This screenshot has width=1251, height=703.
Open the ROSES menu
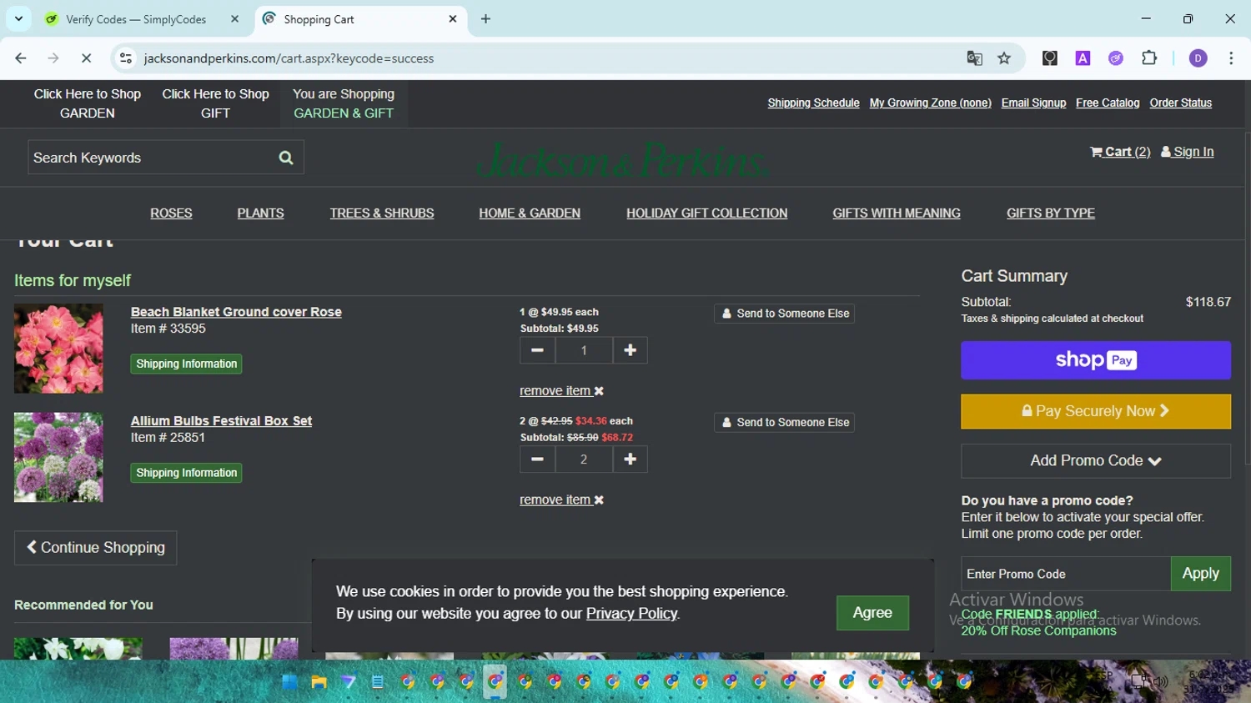[171, 213]
